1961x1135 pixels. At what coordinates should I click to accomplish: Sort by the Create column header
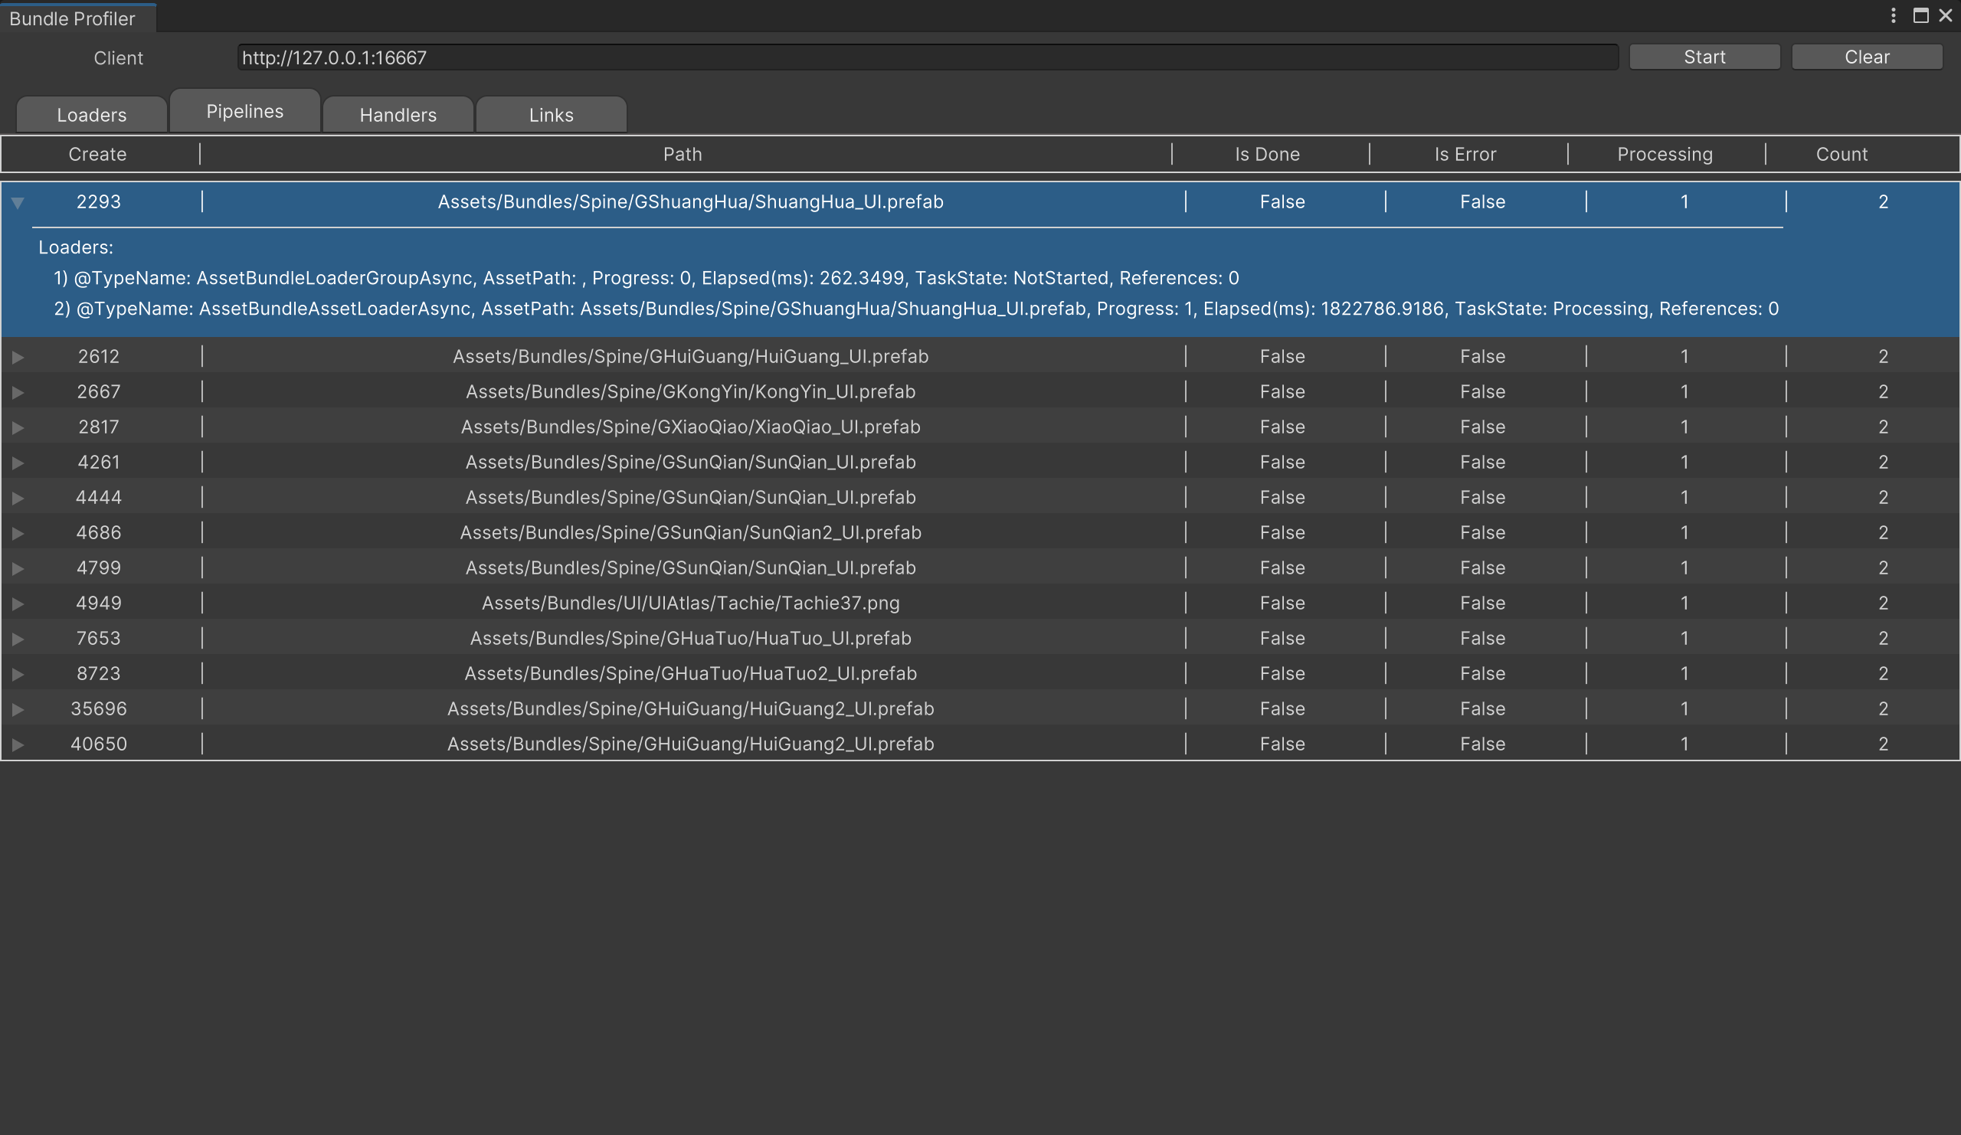coord(97,154)
